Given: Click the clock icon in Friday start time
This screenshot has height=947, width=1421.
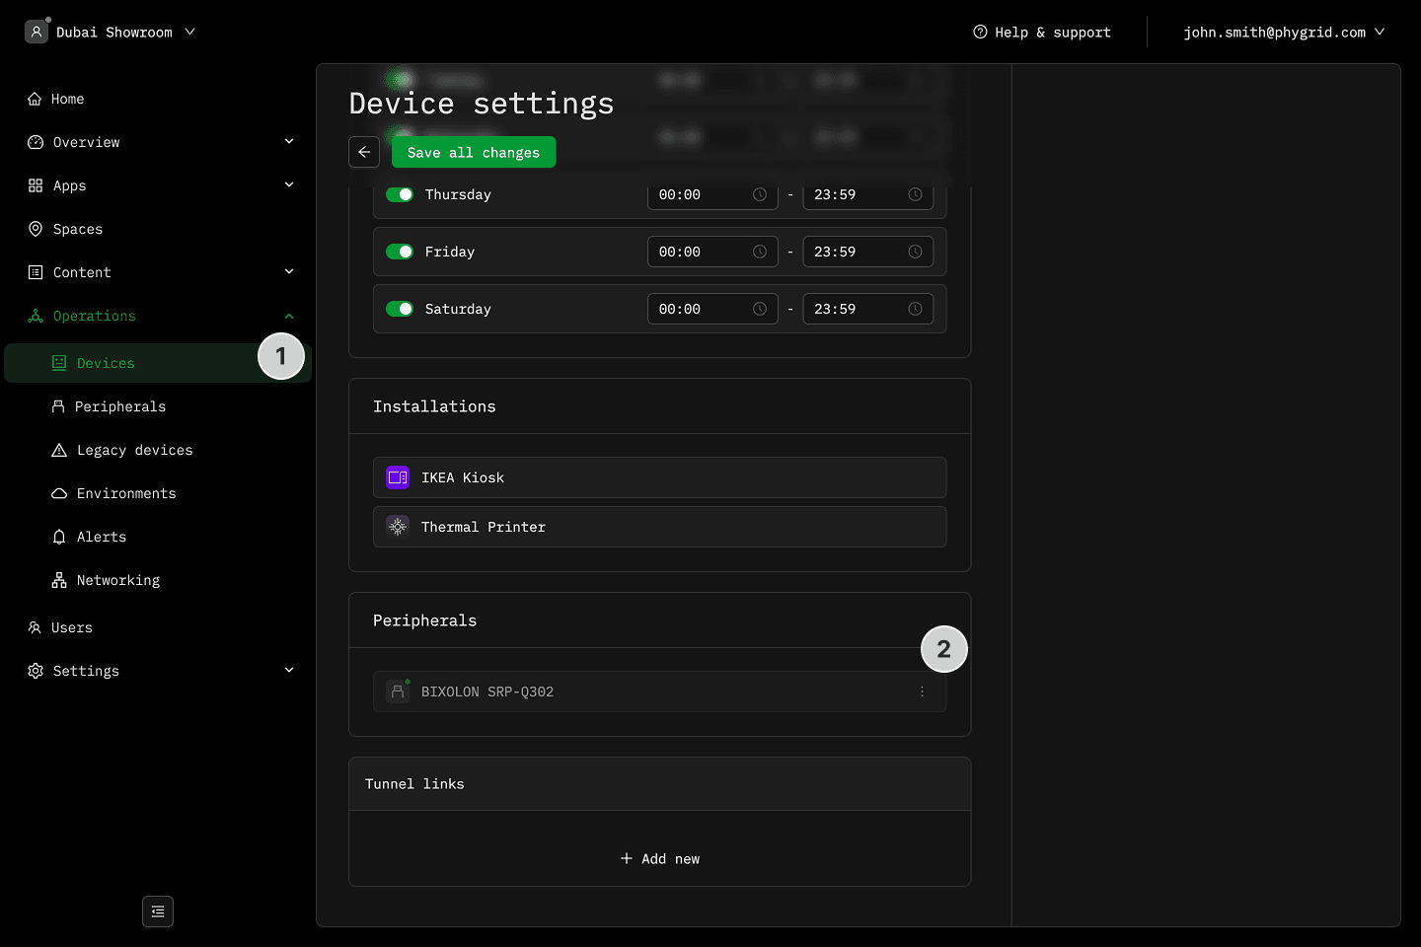Looking at the screenshot, I should click(x=760, y=253).
